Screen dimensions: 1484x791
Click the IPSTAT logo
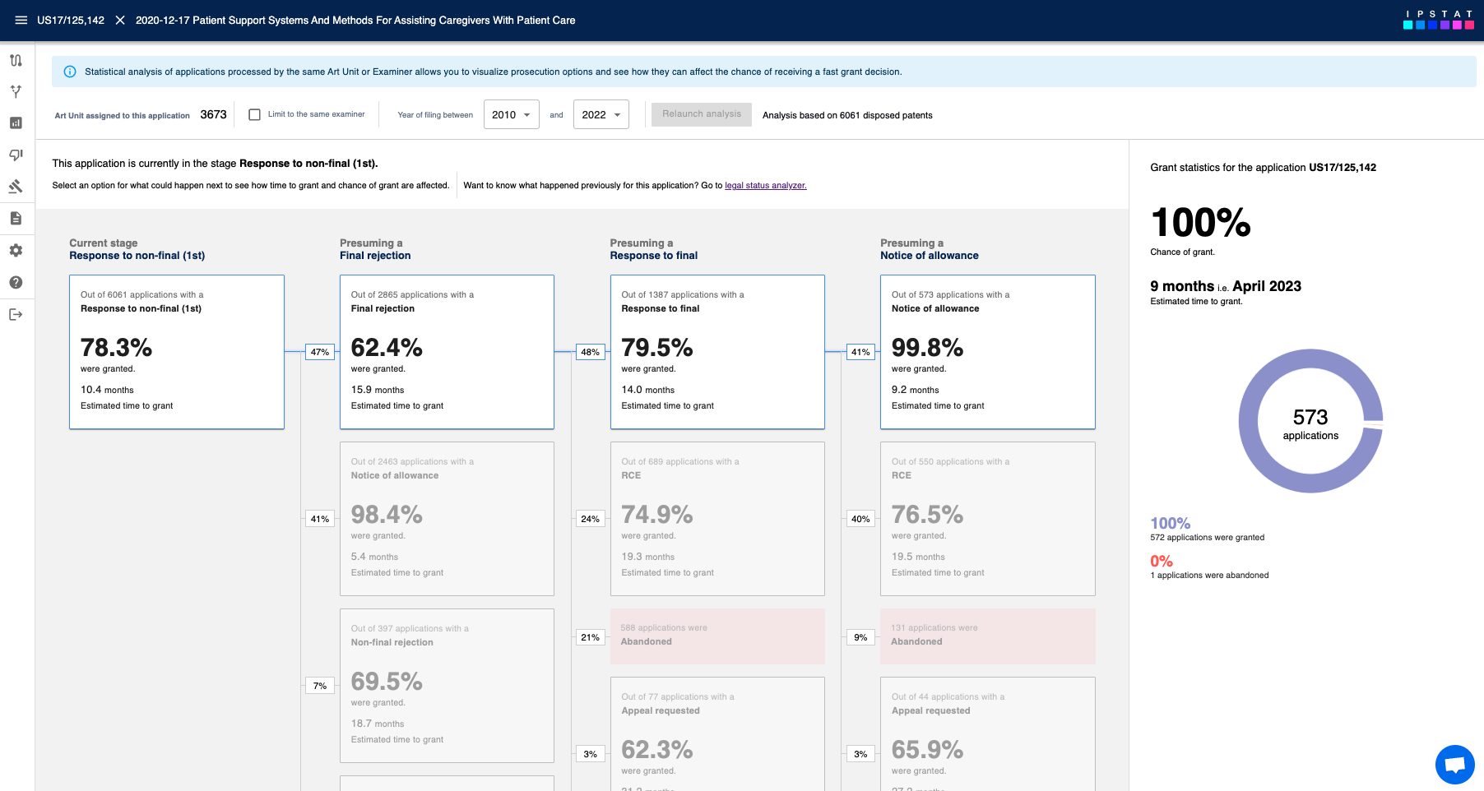pyautogui.click(x=1438, y=20)
